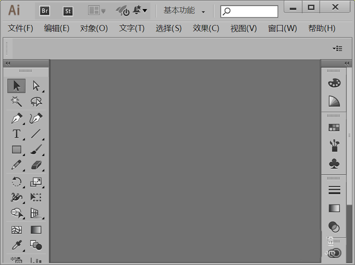Click the St (Adobe Stock) button
Image resolution: width=355 pixels, height=265 pixels.
[68, 11]
